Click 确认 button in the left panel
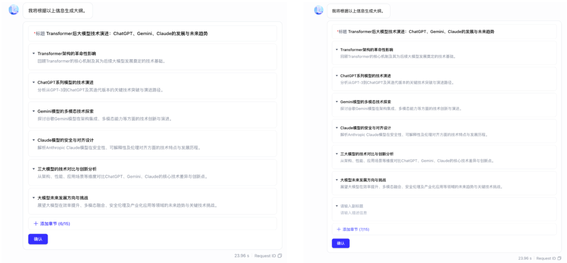 coord(38,239)
